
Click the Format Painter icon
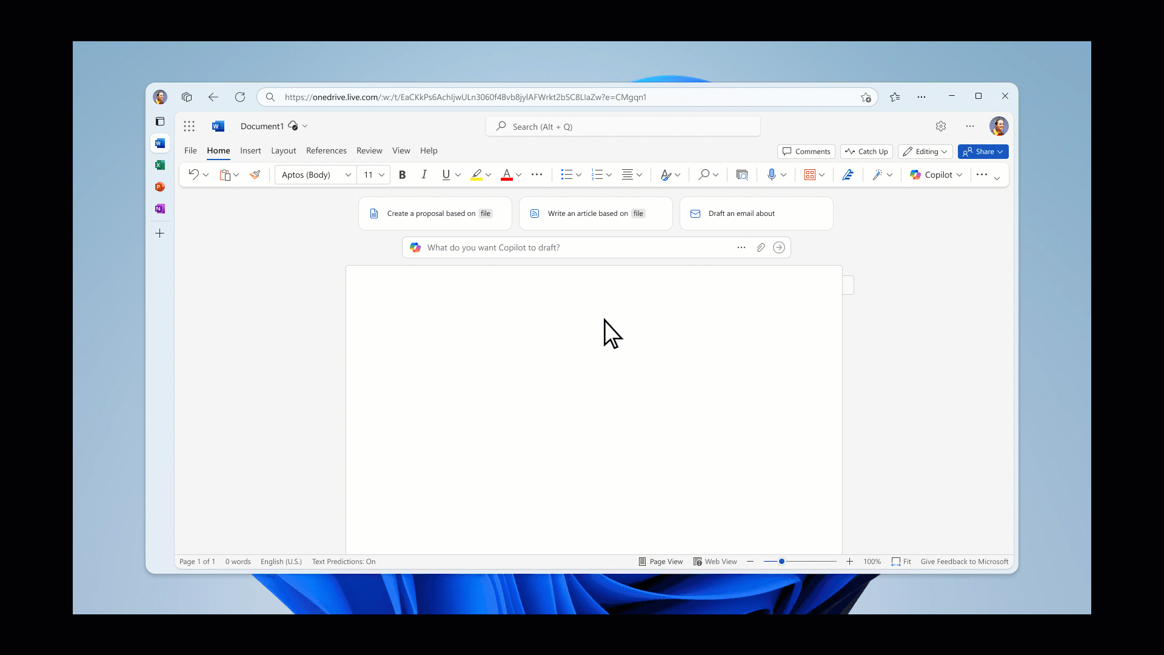point(255,175)
